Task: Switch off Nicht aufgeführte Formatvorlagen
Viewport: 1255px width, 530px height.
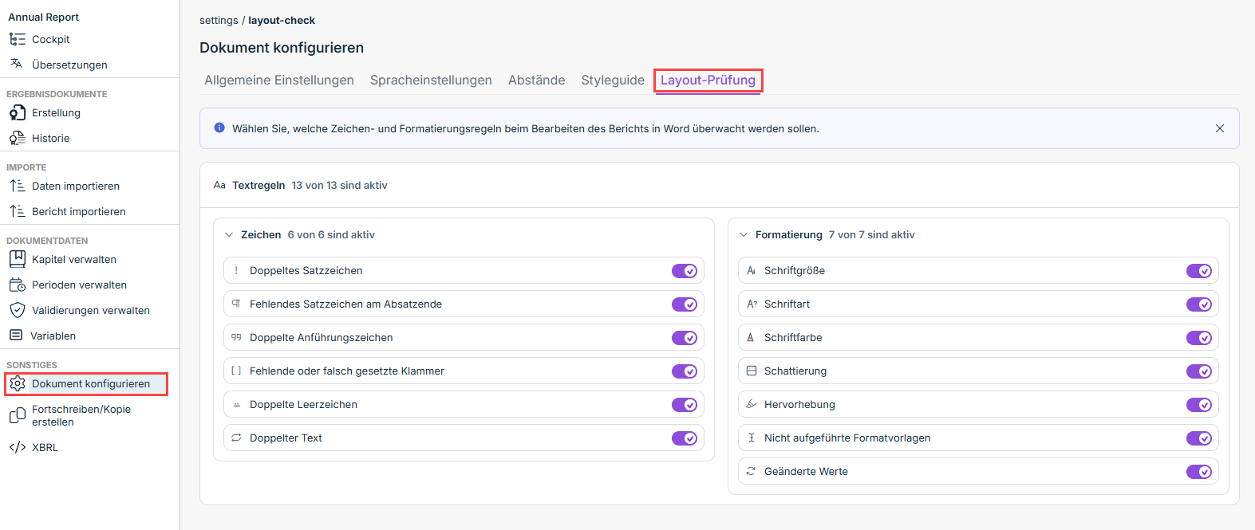Action: (x=1199, y=438)
